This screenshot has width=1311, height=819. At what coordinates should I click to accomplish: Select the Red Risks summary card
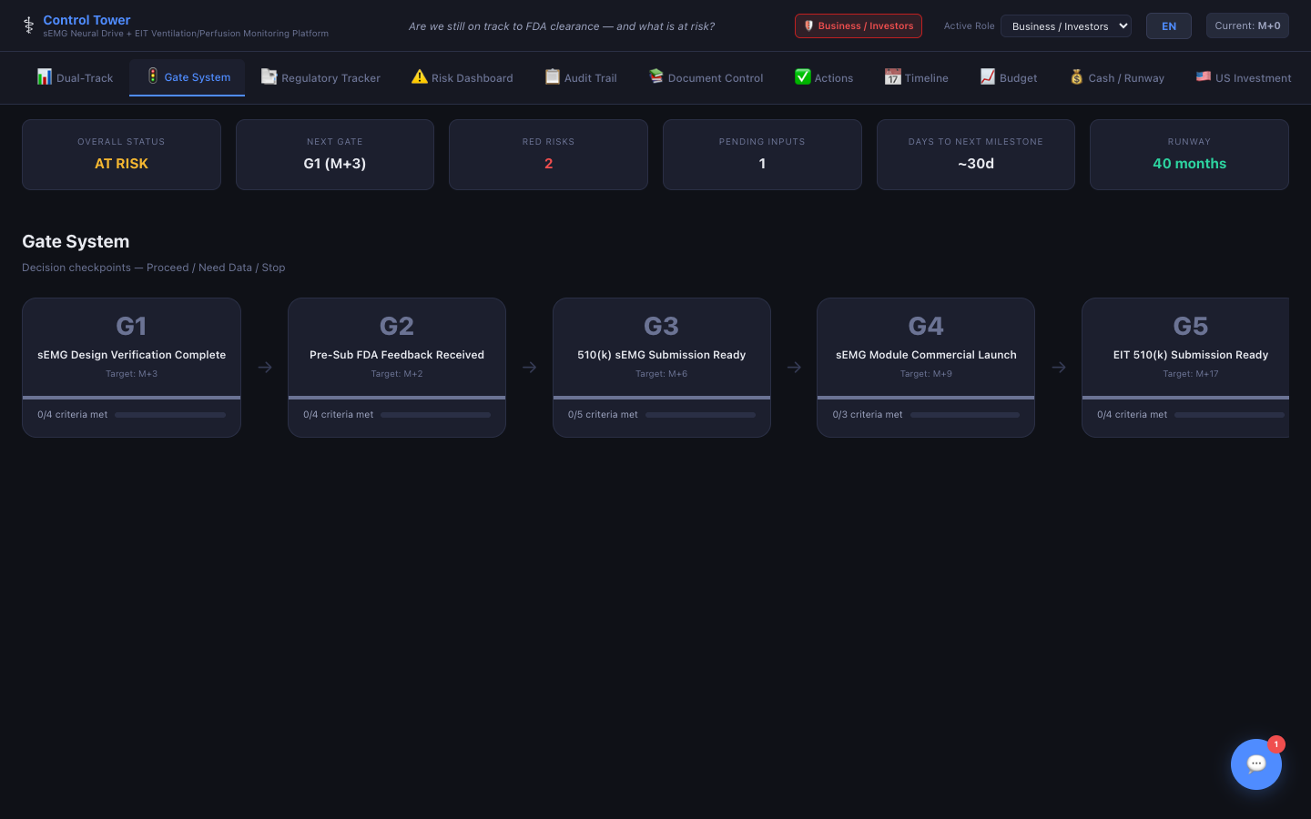(x=548, y=155)
